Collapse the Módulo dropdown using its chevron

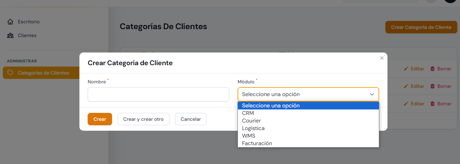(x=372, y=94)
